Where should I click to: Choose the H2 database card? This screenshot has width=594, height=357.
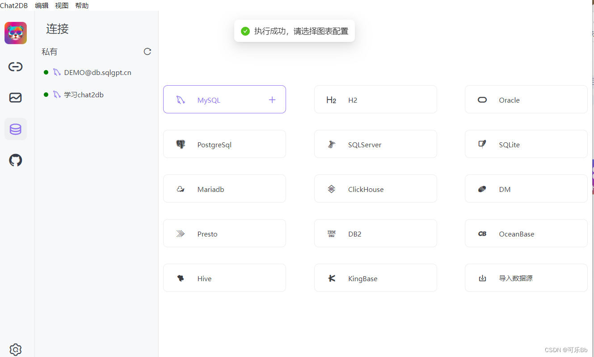pos(375,100)
